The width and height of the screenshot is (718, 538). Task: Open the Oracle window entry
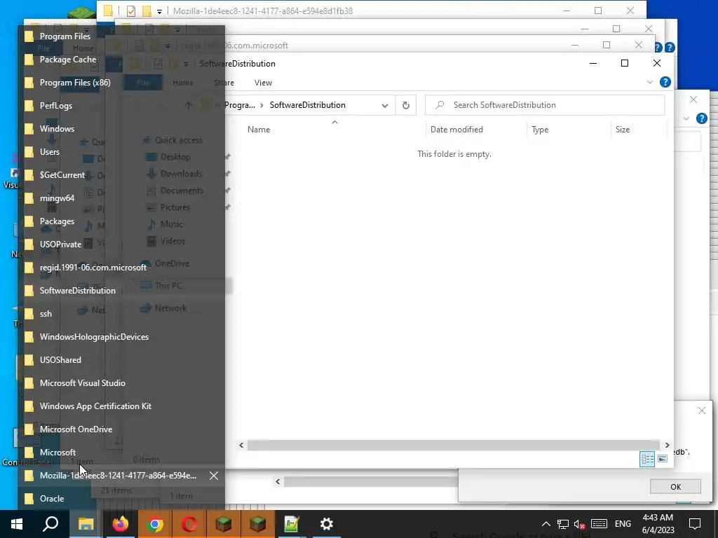coord(121,498)
